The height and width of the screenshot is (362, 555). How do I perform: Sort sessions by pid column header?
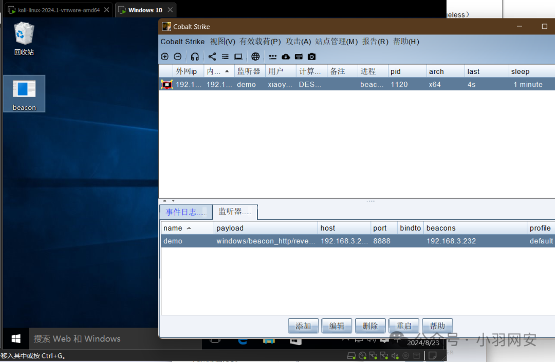[408, 71]
